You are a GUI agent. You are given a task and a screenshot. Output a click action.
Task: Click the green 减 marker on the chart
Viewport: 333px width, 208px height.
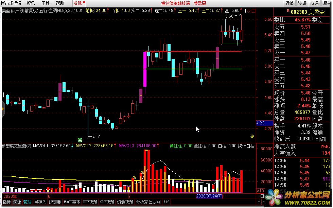80,140
